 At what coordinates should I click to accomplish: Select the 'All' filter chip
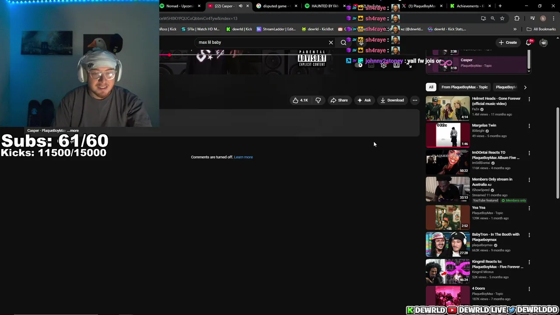point(431,87)
